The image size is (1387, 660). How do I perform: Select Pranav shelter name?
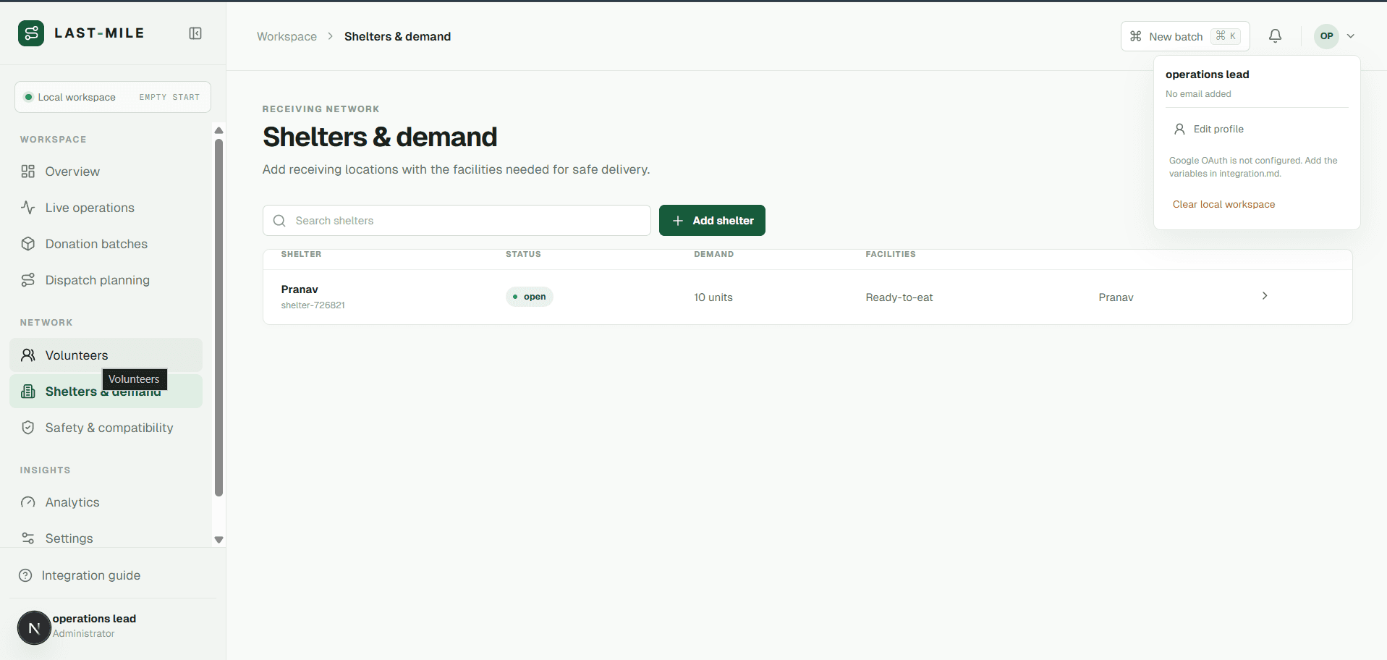click(x=300, y=289)
